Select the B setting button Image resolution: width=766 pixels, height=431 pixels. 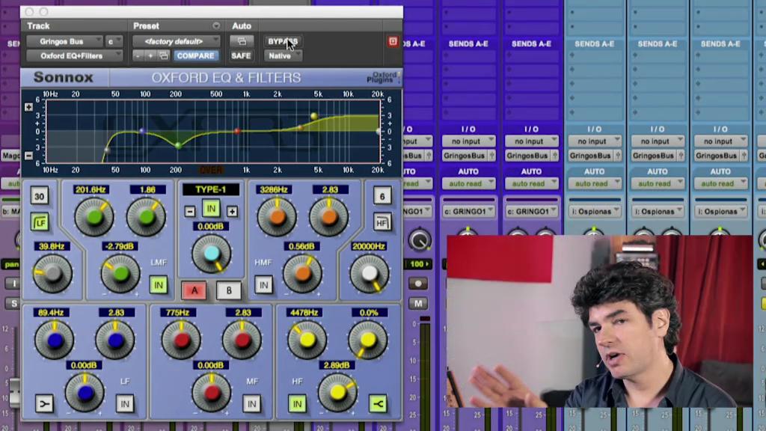click(229, 291)
